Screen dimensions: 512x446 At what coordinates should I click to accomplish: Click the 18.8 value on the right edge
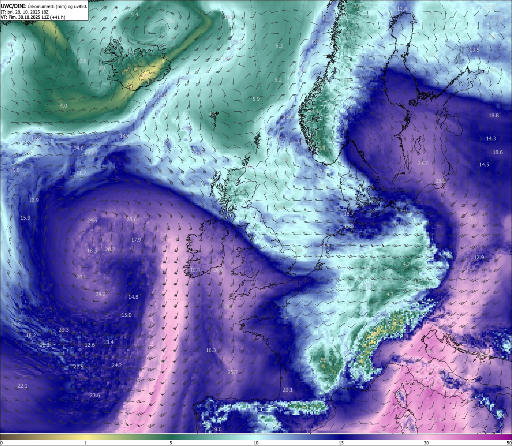[494, 115]
